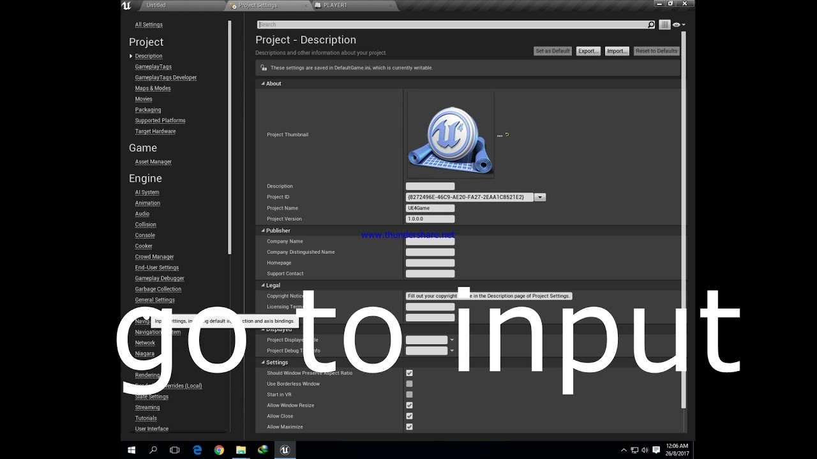Click the magnifier icon in settings search box
The image size is (817, 459).
651,25
